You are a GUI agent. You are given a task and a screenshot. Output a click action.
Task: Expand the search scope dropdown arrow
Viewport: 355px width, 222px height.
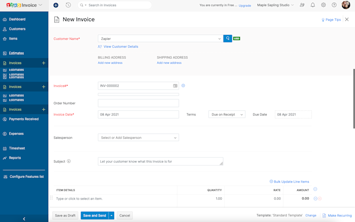86,5
